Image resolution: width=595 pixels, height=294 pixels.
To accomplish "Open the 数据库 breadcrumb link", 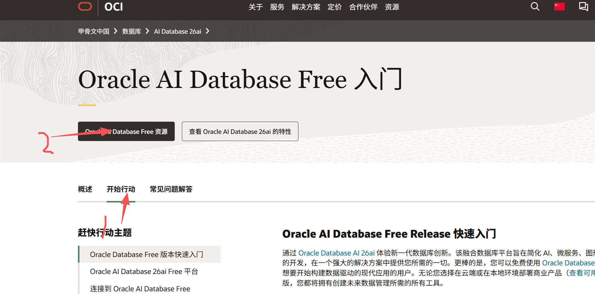I will 132,31.
